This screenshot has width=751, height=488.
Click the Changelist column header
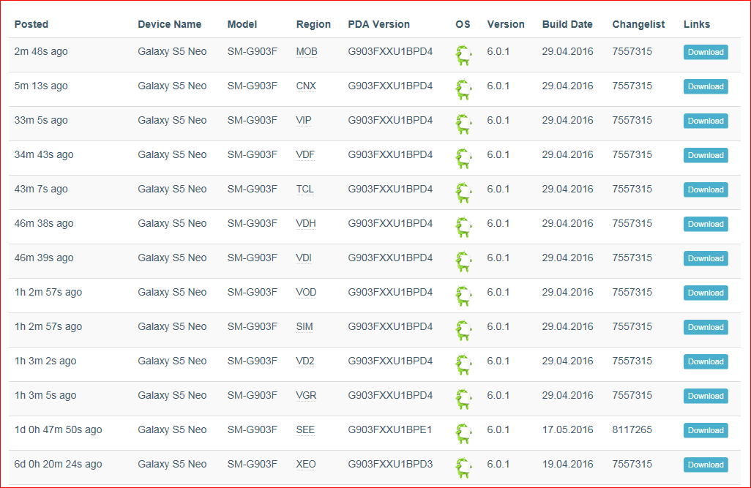tap(638, 25)
